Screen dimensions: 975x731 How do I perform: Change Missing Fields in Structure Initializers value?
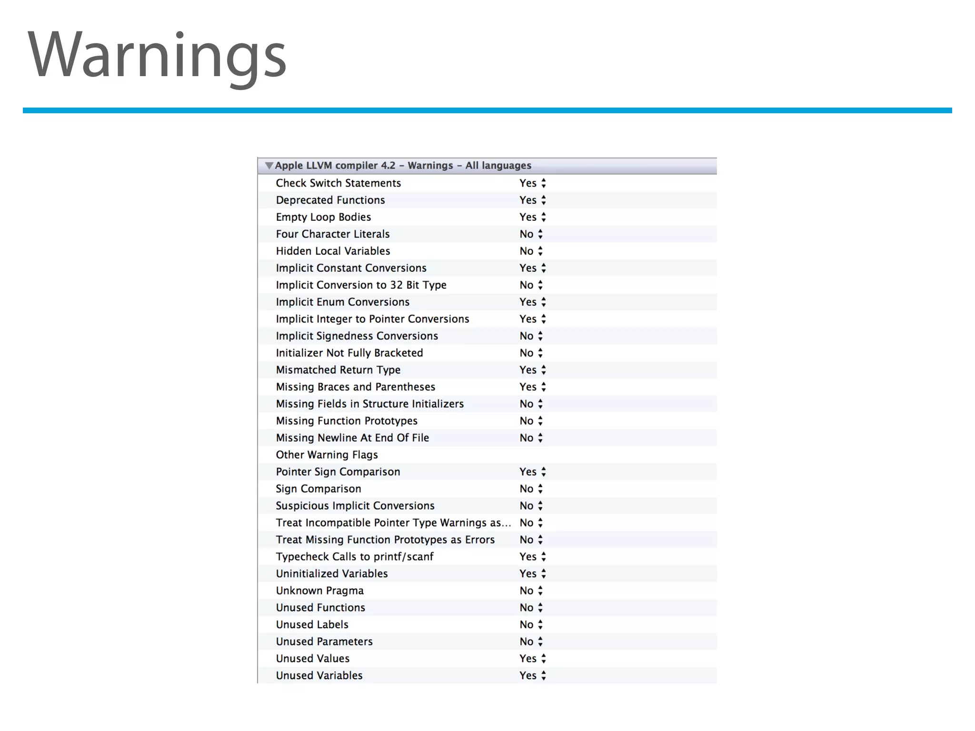(531, 404)
